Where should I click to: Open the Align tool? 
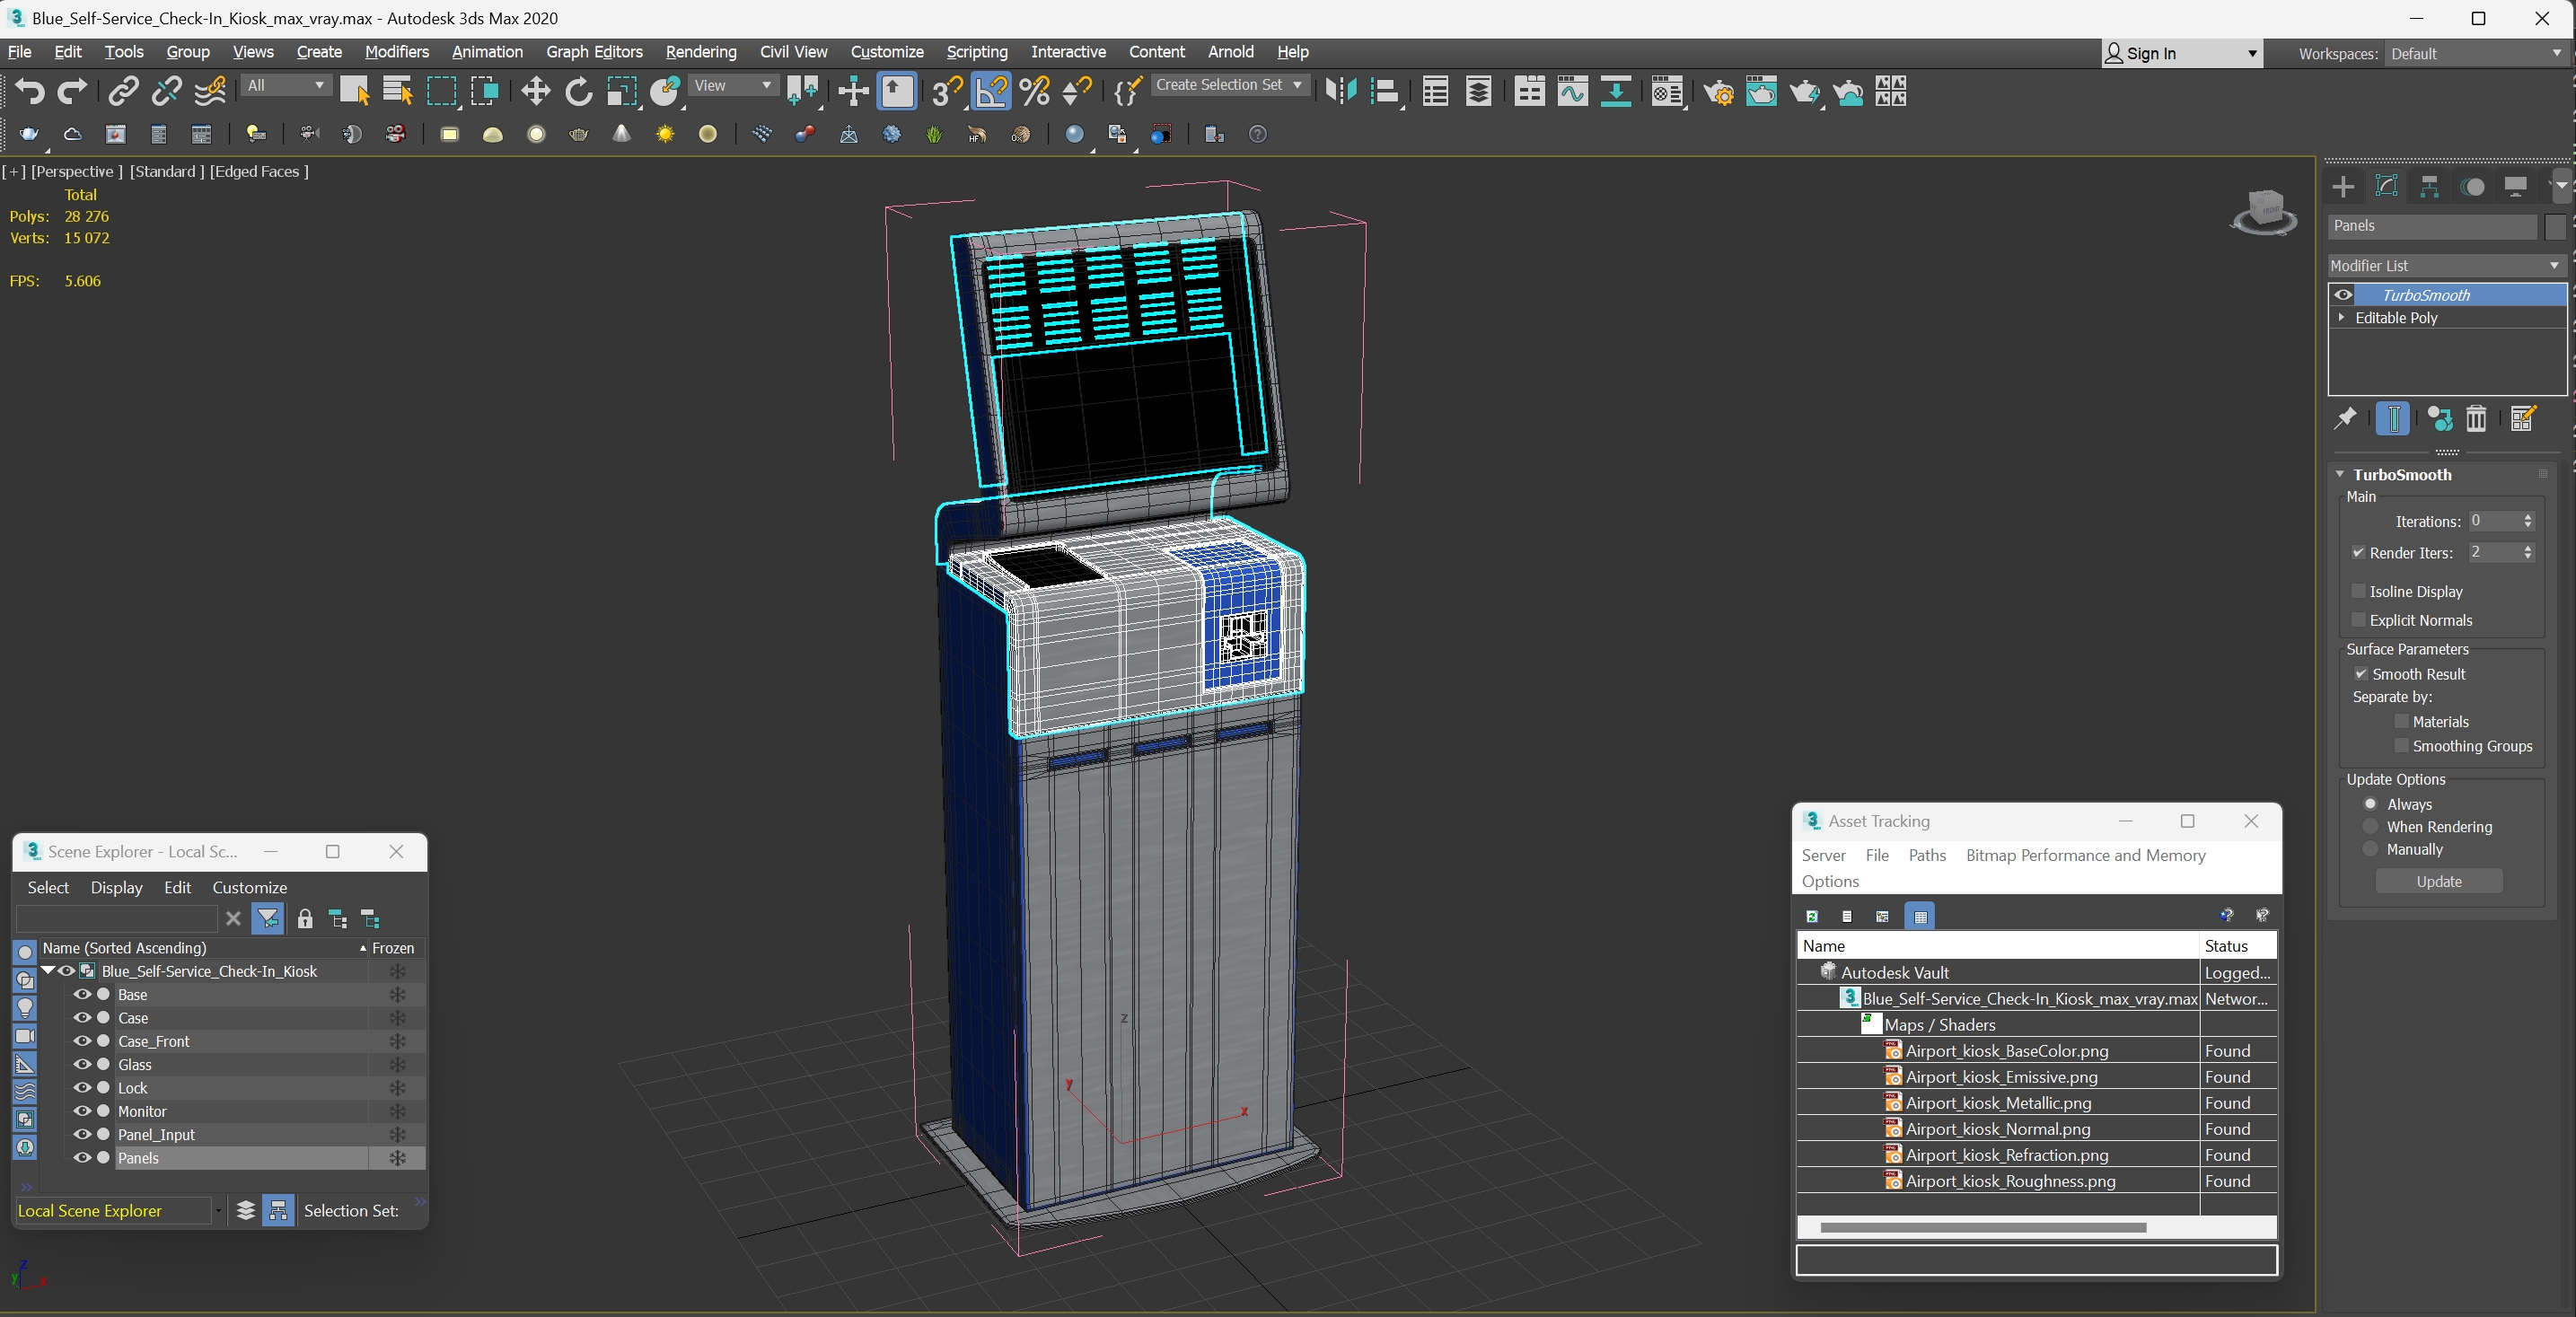pyautogui.click(x=1385, y=92)
